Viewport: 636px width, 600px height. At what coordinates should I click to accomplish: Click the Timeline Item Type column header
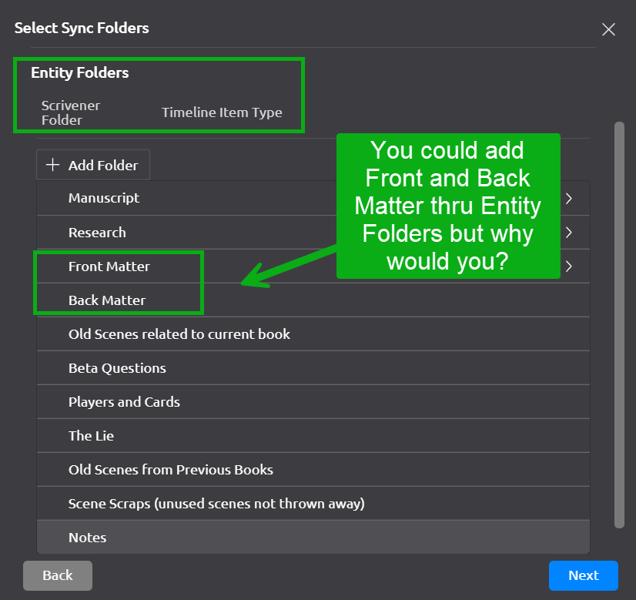222,112
